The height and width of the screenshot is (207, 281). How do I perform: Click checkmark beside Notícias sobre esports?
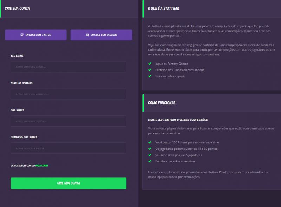150,76
